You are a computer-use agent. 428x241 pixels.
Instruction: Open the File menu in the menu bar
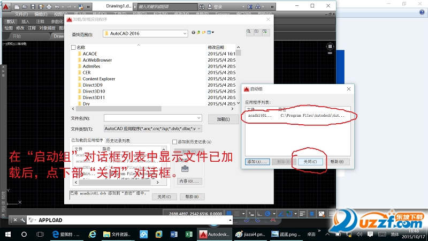click(21, 14)
